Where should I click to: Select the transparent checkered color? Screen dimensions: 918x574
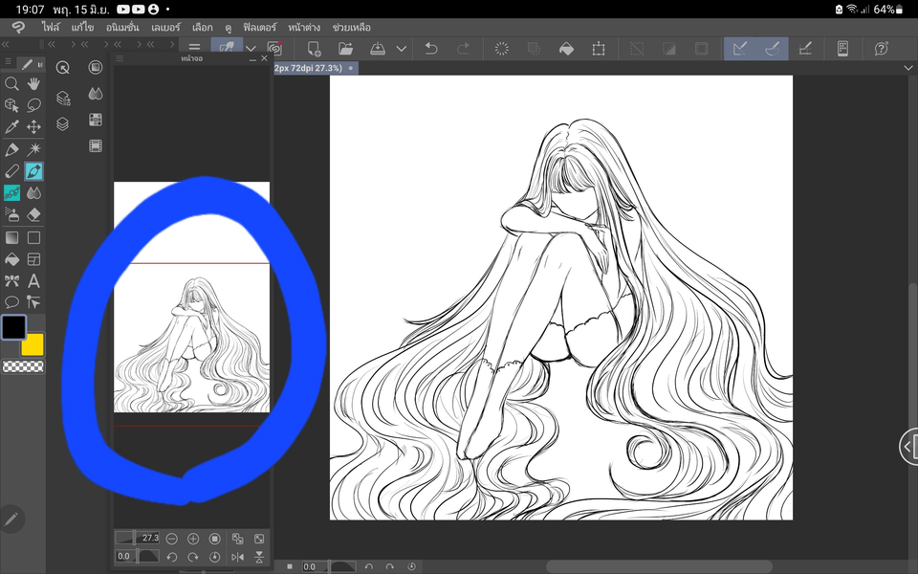pos(23,366)
